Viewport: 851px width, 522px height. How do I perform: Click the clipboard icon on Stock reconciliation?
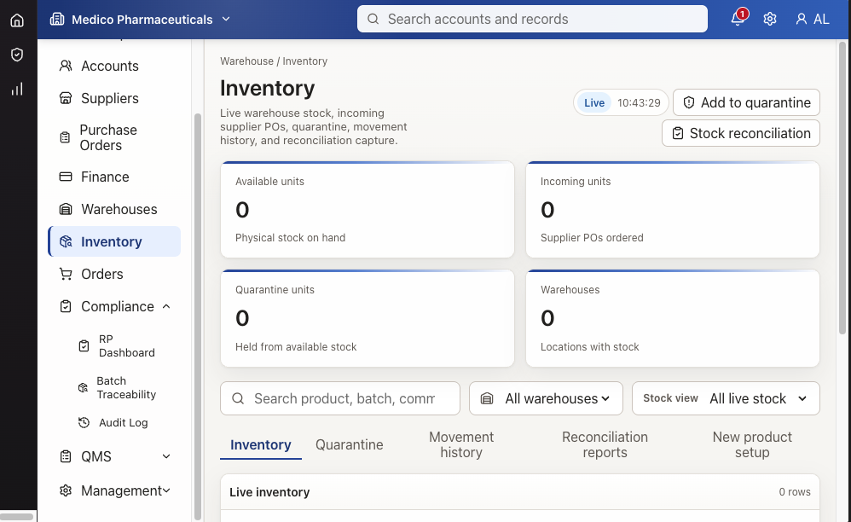[x=678, y=133]
